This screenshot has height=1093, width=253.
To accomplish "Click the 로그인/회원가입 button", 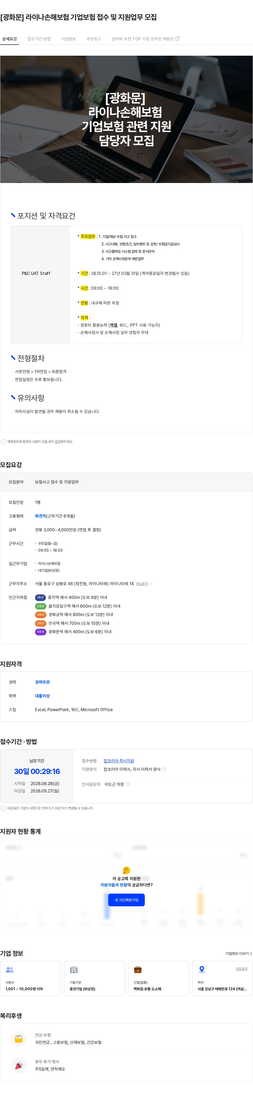I will [126, 899].
